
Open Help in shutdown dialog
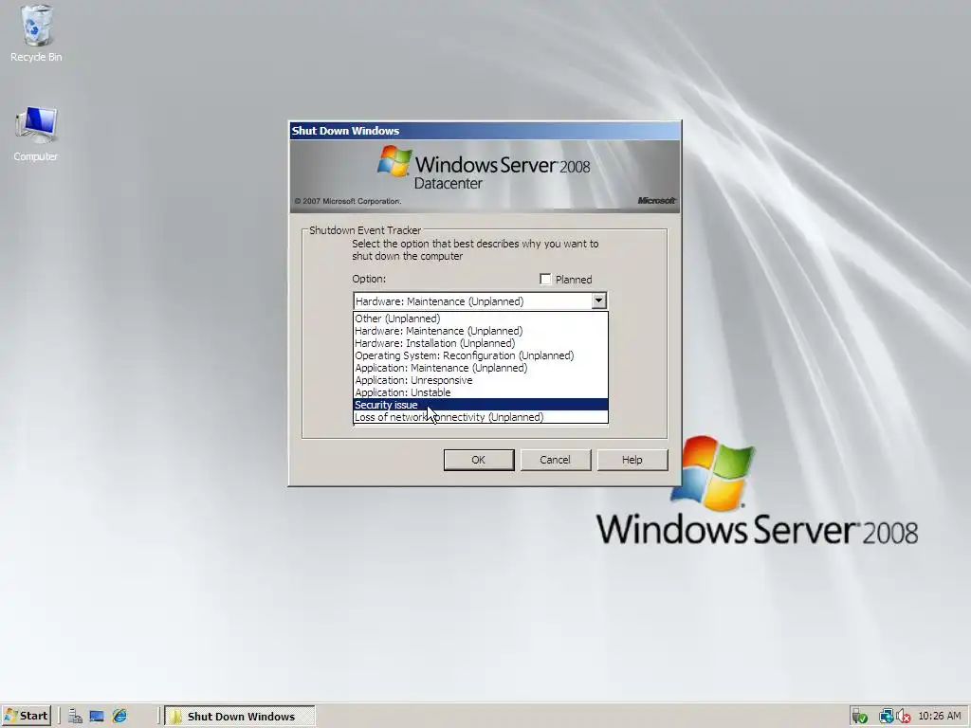click(x=632, y=460)
